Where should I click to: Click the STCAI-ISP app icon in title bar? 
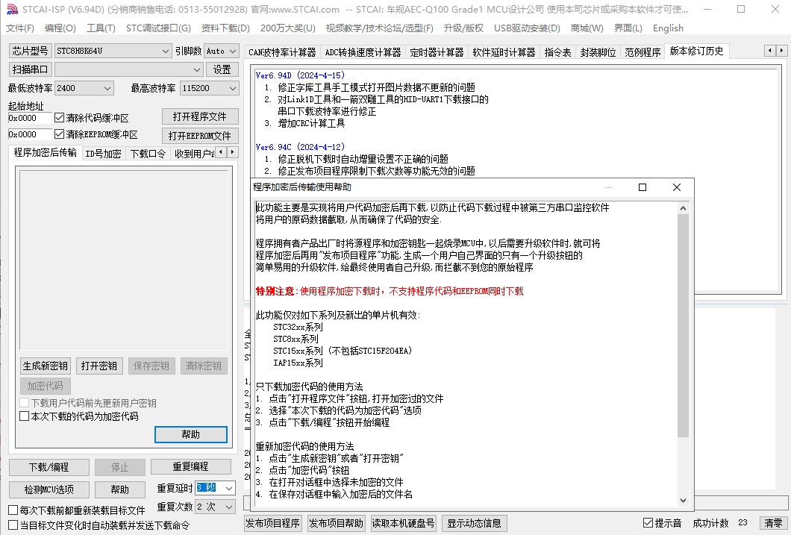point(12,9)
